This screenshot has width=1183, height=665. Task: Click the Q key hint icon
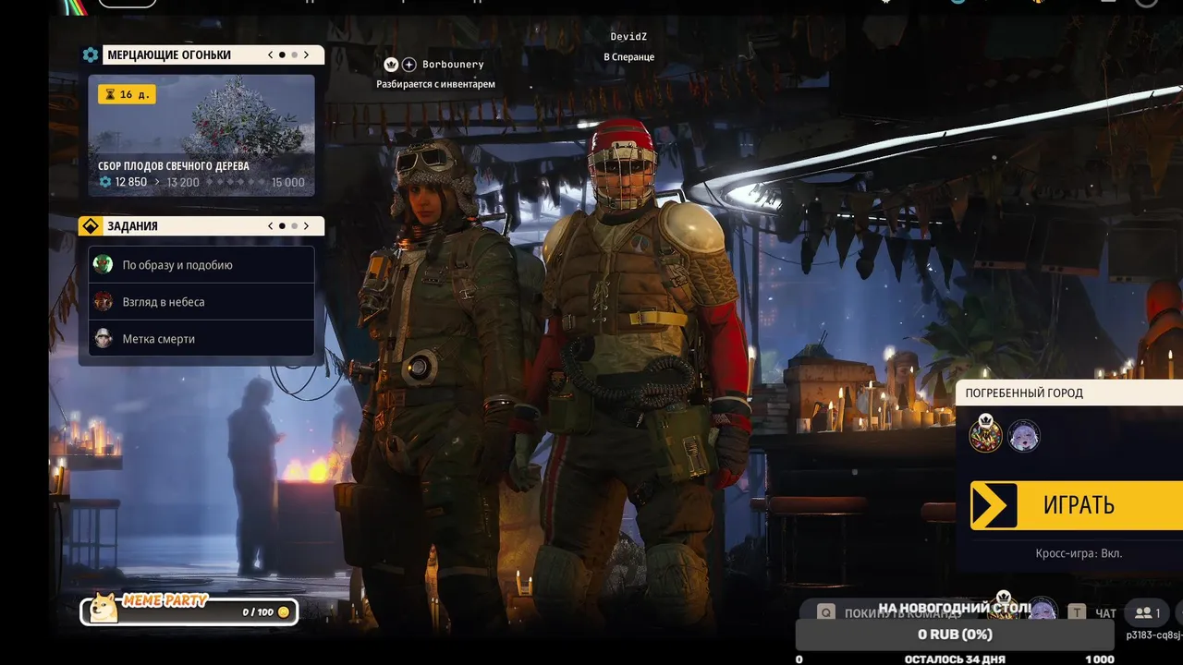(826, 611)
